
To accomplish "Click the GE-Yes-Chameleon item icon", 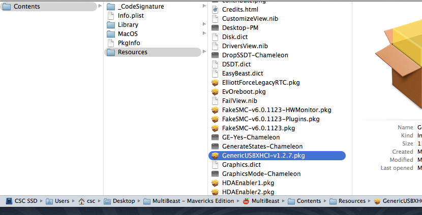I will click(x=215, y=137).
